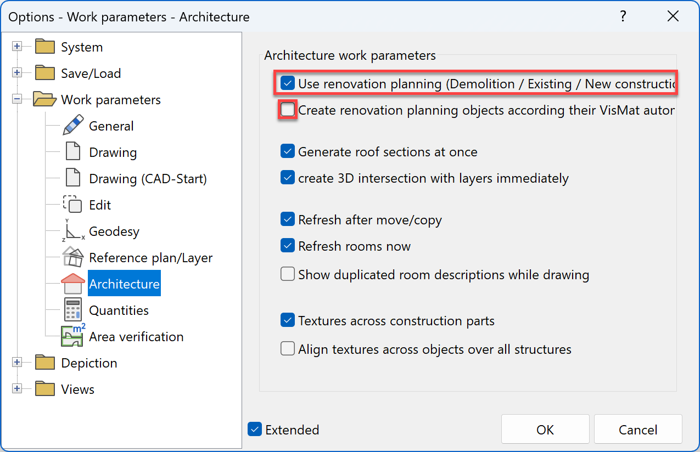Enable Show duplicated room descriptions checkbox
Viewport: 700px width, 452px height.
(x=287, y=274)
